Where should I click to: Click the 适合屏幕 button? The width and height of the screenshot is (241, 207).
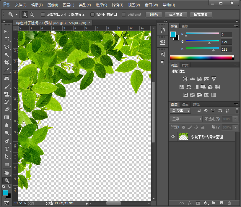[x=175, y=15]
